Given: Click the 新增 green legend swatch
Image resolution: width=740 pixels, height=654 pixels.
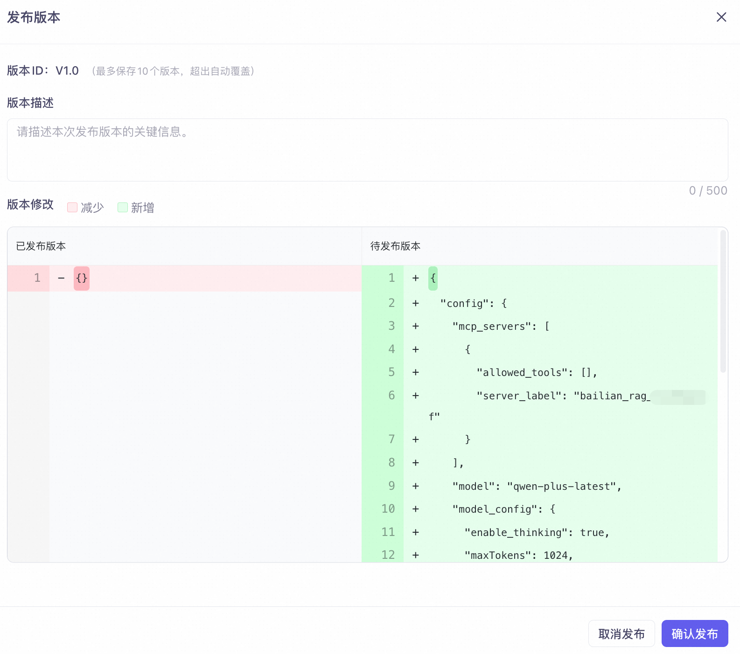Looking at the screenshot, I should pos(123,208).
